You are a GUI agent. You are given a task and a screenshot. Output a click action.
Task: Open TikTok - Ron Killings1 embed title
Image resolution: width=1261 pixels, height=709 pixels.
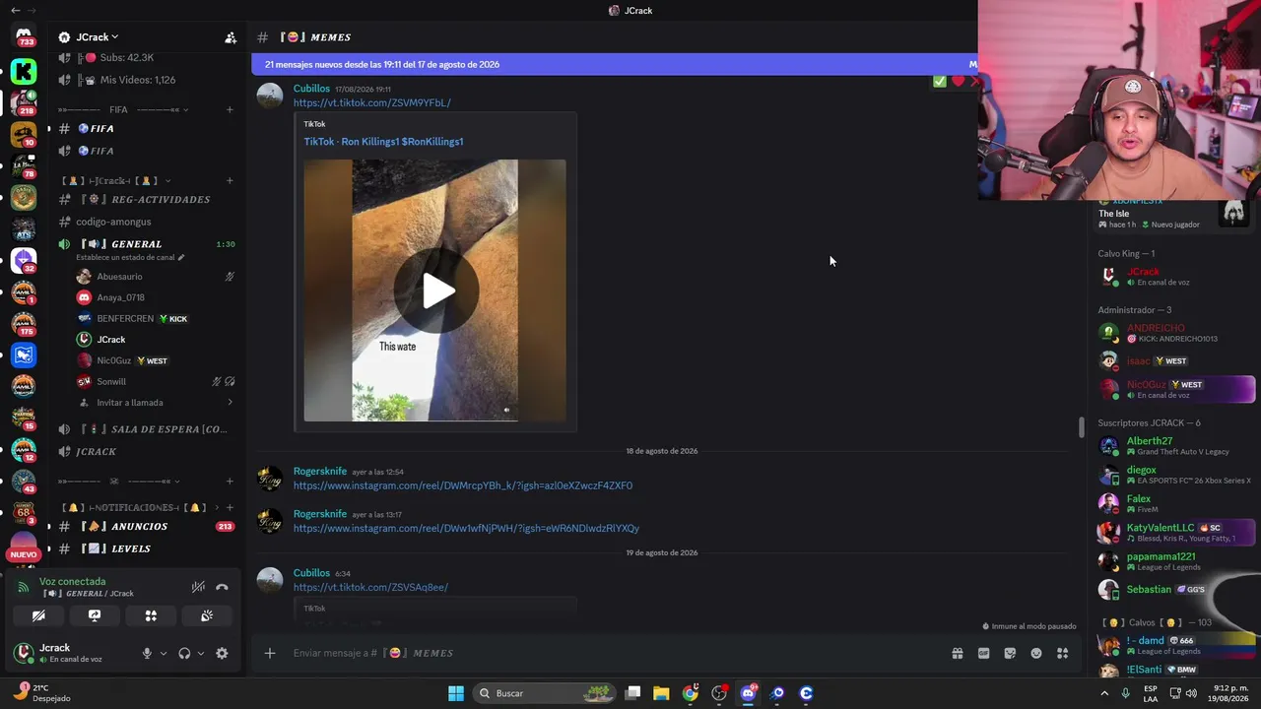coord(383,142)
